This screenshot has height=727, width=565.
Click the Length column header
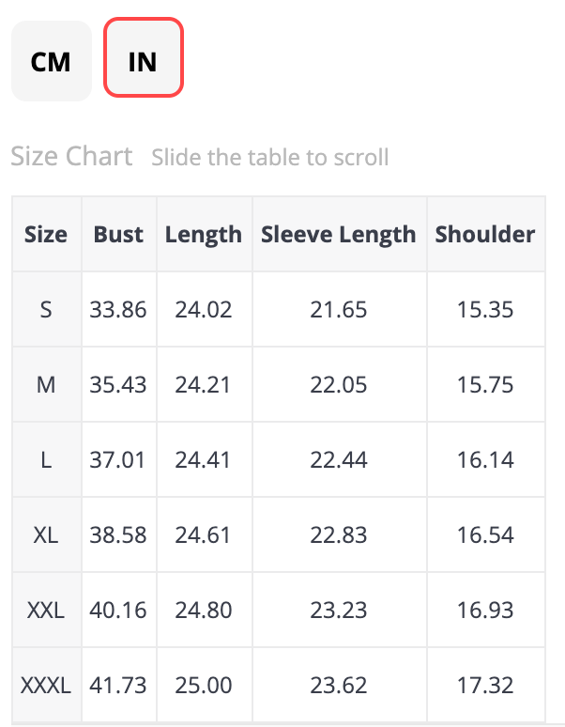click(204, 235)
